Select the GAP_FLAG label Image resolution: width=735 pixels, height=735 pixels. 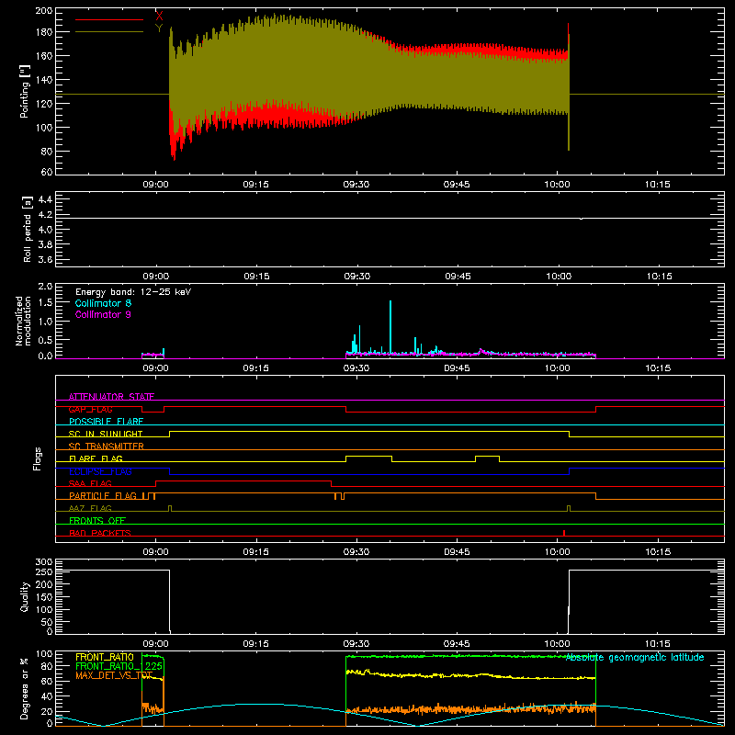click(x=90, y=409)
